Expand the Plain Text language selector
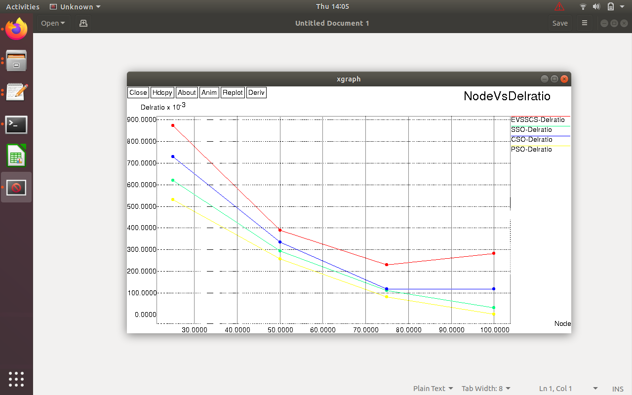The image size is (632, 395). 433,389
